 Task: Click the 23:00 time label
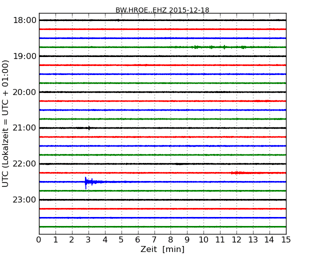coord(24,199)
